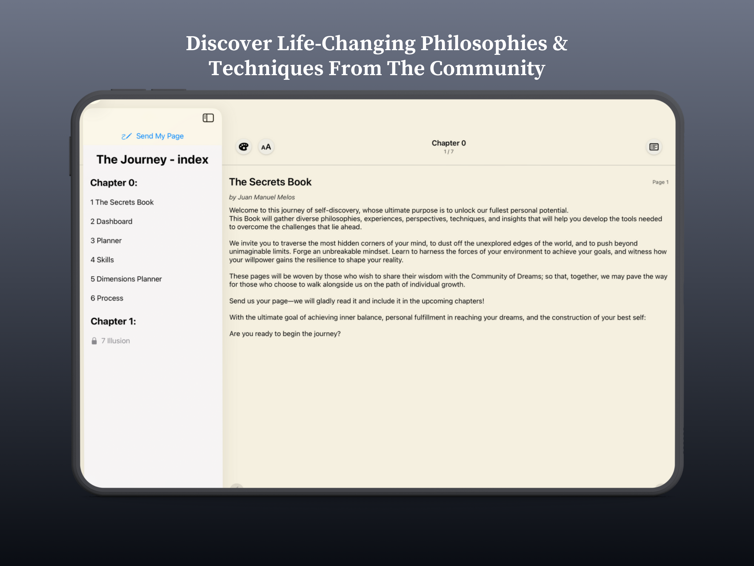Screen dimensions: 754x566
Task: Open the color theme palette
Action: 243,147
